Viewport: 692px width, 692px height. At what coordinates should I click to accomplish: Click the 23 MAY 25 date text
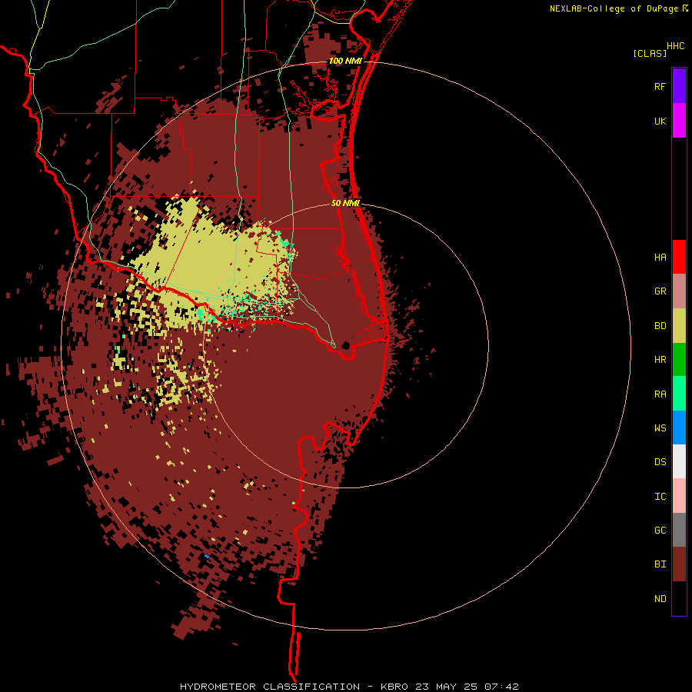click(x=447, y=687)
